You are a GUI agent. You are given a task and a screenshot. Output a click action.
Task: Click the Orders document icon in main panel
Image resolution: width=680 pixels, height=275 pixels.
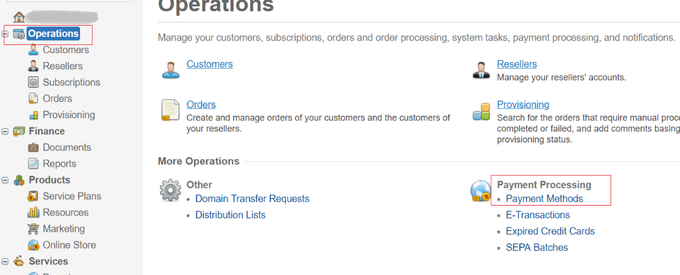(170, 110)
